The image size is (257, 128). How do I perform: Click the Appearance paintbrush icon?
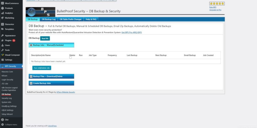3,36
